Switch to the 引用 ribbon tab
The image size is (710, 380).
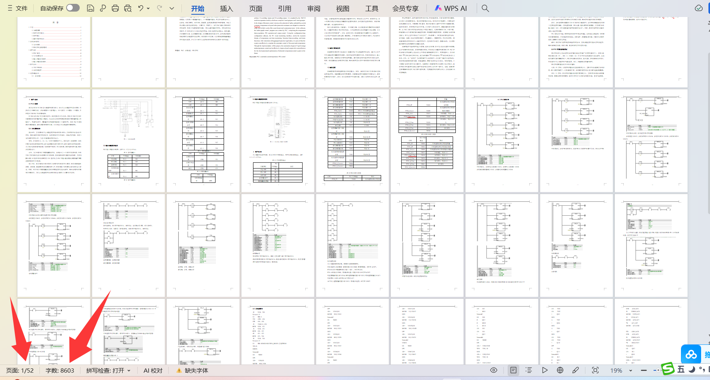285,9
